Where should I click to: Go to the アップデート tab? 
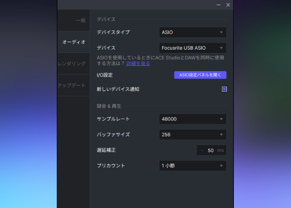click(x=72, y=85)
